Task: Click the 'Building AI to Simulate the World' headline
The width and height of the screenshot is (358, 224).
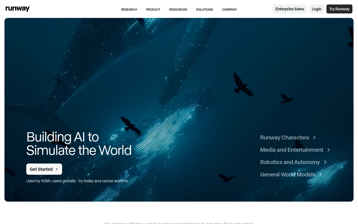Action: tap(79, 144)
